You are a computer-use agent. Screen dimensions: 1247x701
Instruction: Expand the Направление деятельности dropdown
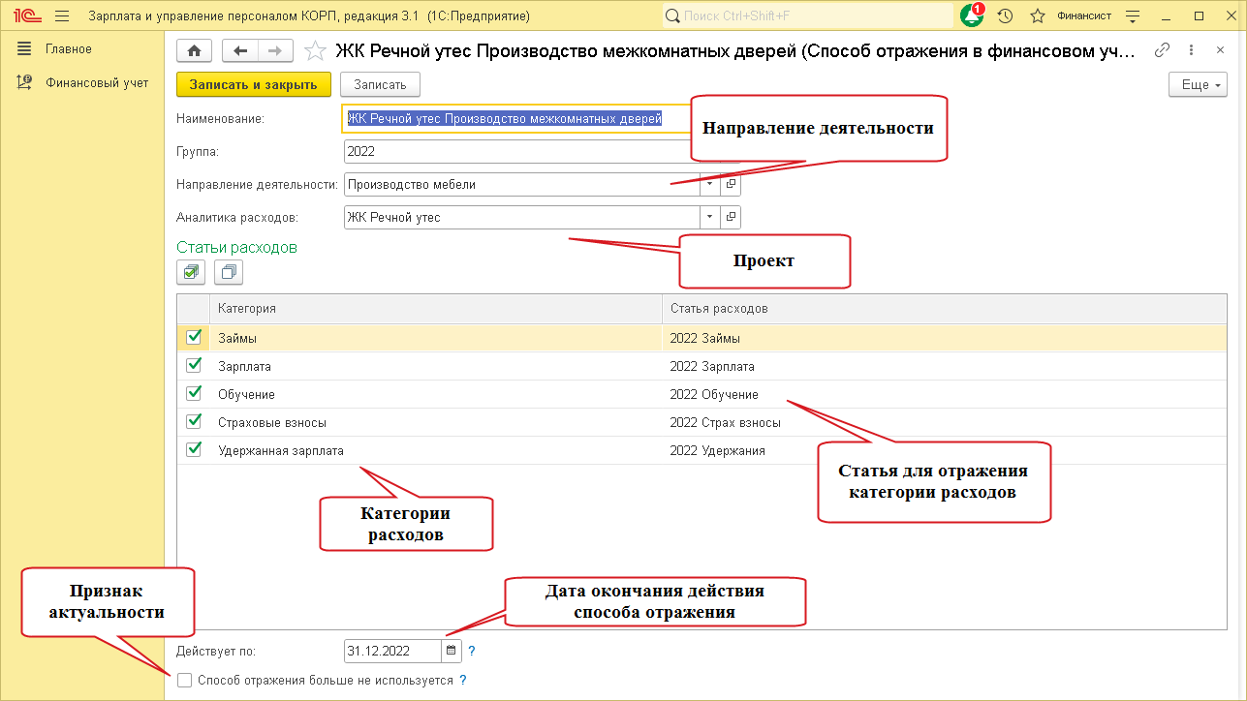click(x=709, y=184)
